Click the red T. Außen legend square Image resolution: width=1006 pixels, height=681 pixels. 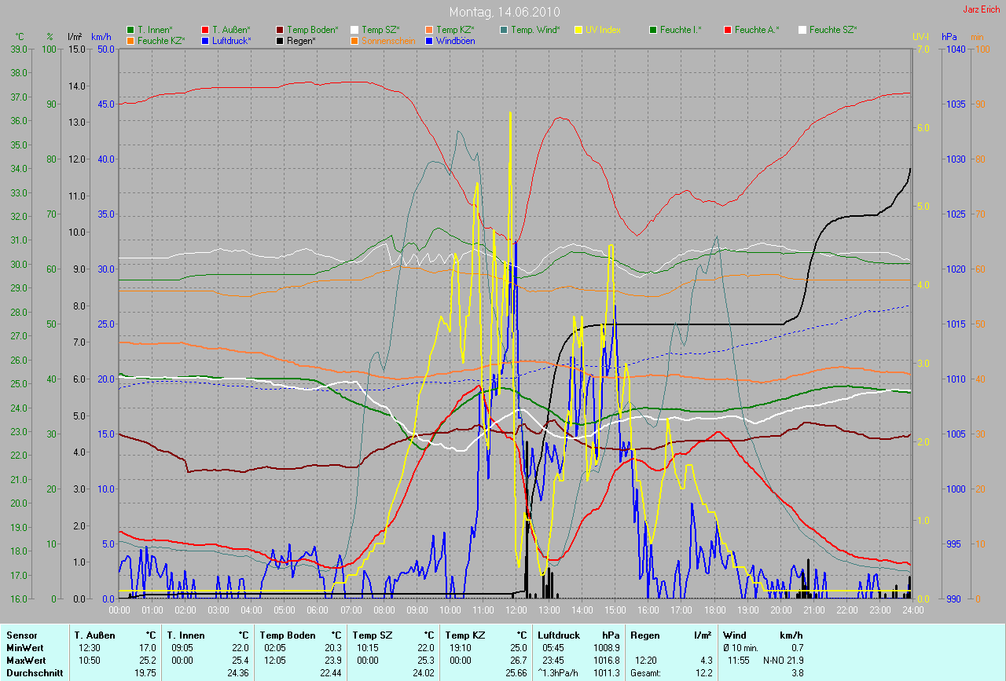[x=205, y=30]
